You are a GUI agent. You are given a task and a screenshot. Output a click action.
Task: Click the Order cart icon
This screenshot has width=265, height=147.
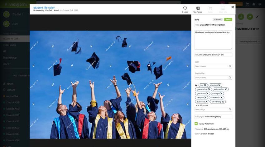pos(210,8)
